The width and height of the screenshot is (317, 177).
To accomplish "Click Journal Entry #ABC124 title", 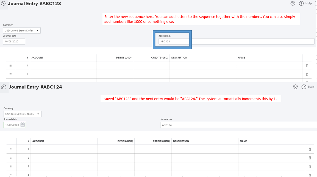I will point(35,87).
